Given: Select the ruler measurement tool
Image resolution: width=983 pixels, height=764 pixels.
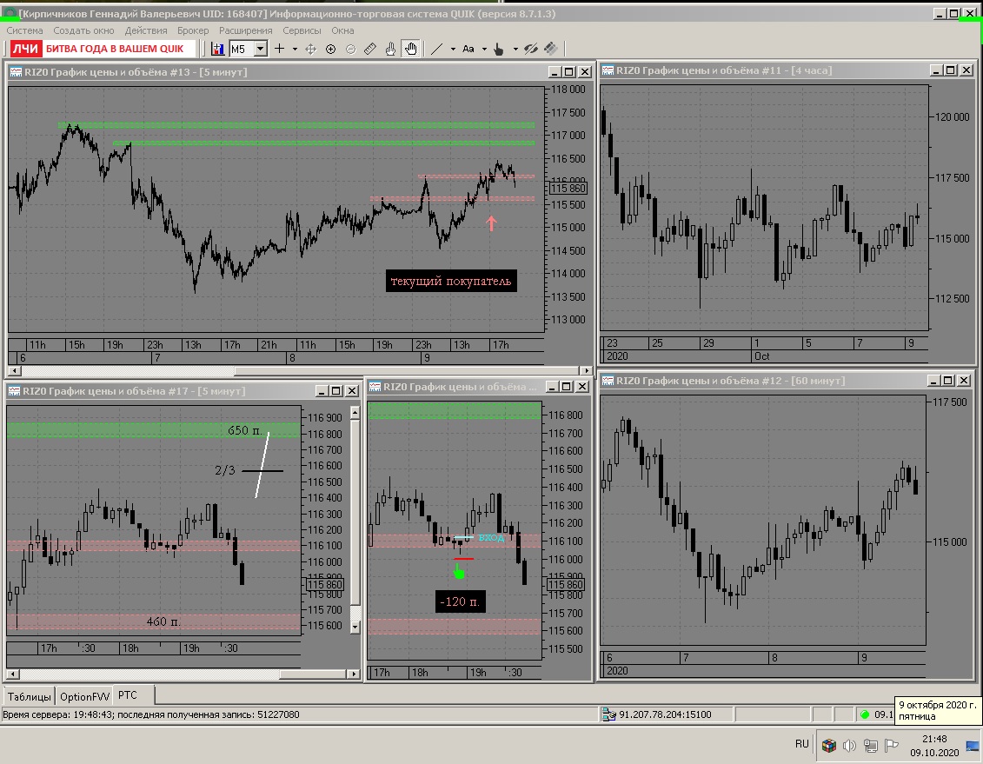Looking at the screenshot, I should click(x=370, y=49).
